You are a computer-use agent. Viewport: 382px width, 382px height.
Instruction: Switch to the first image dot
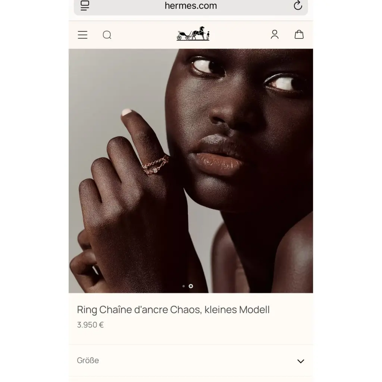(184, 286)
